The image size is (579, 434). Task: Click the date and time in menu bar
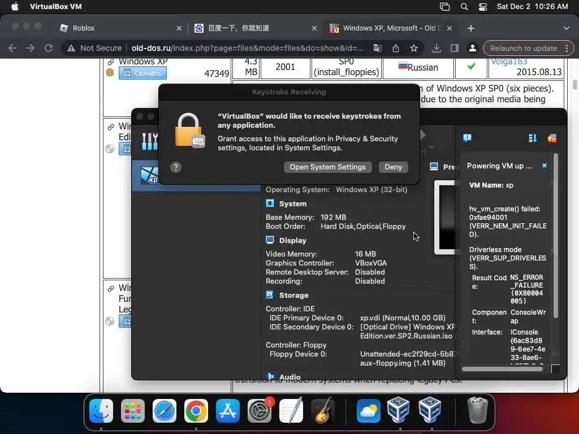tap(532, 7)
